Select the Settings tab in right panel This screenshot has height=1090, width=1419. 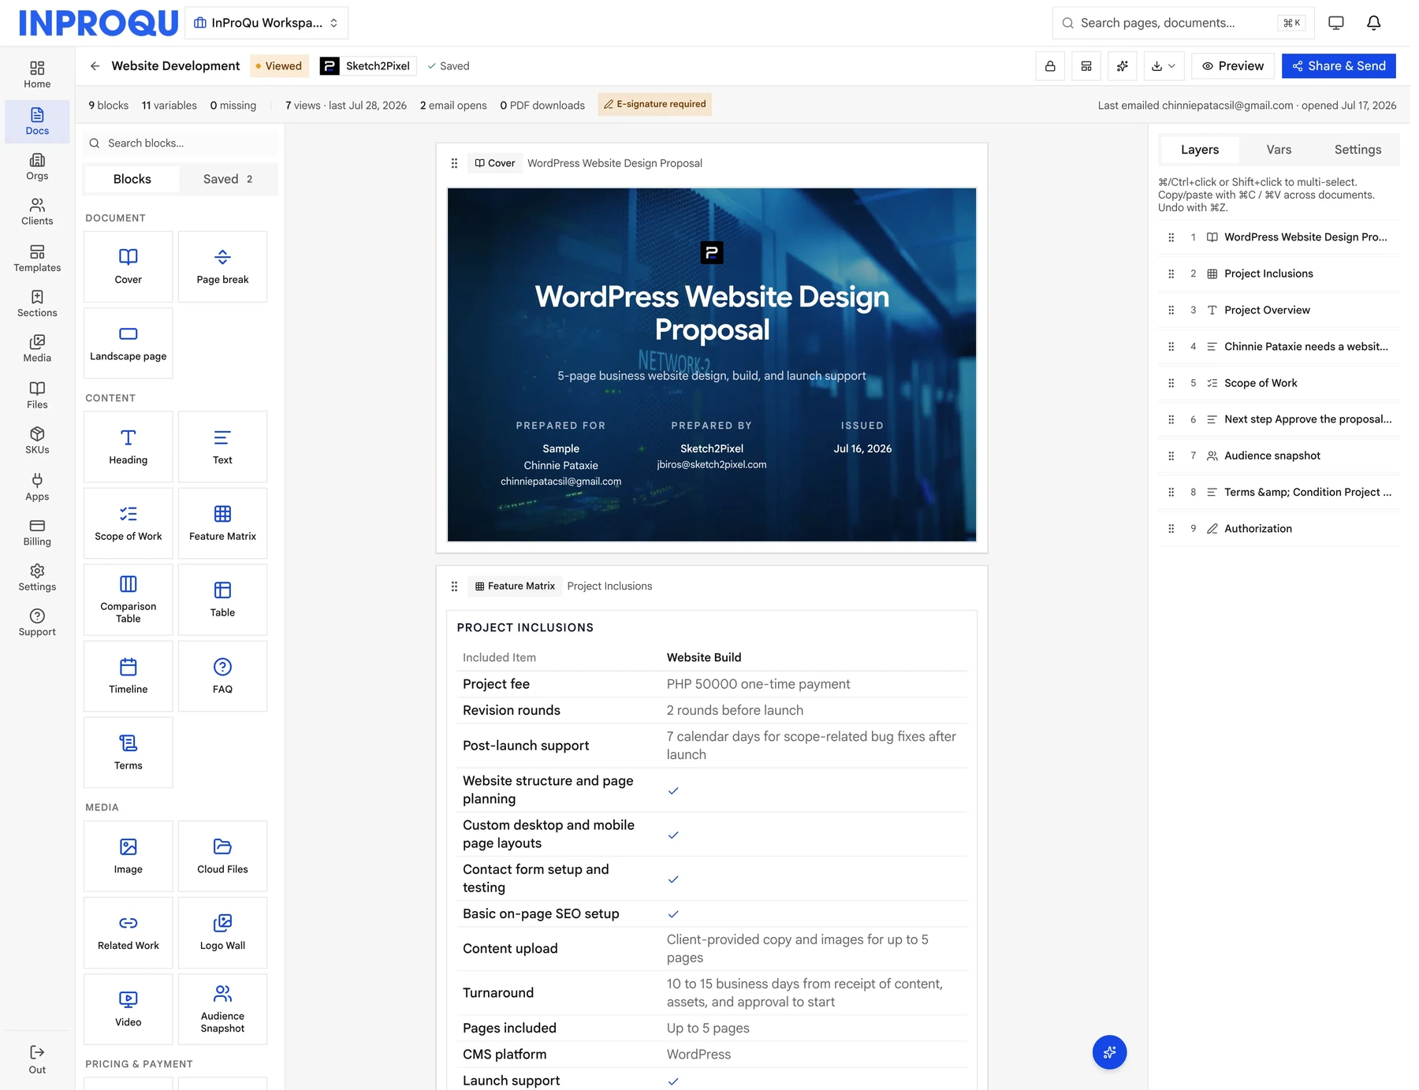point(1358,150)
